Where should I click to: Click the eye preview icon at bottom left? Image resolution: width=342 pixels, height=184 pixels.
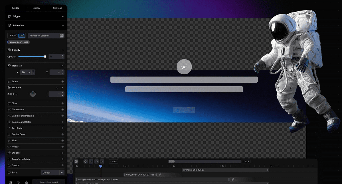point(18,182)
